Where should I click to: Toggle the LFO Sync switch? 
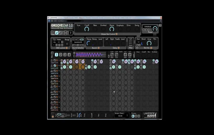click(68, 115)
